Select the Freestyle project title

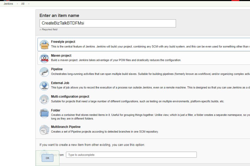(x=63, y=42)
